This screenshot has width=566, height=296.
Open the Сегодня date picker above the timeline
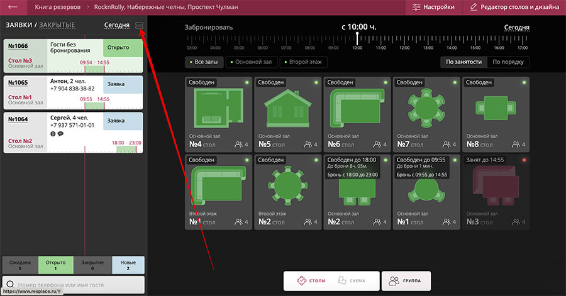coord(516,28)
